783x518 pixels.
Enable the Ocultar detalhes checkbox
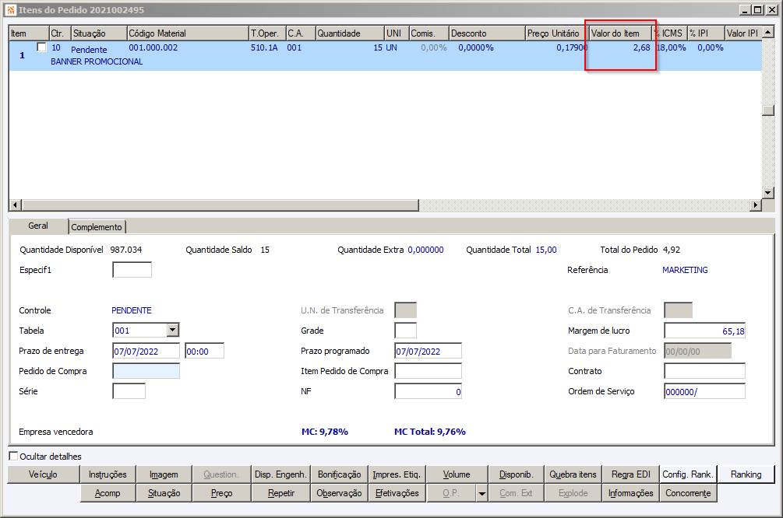point(13,457)
